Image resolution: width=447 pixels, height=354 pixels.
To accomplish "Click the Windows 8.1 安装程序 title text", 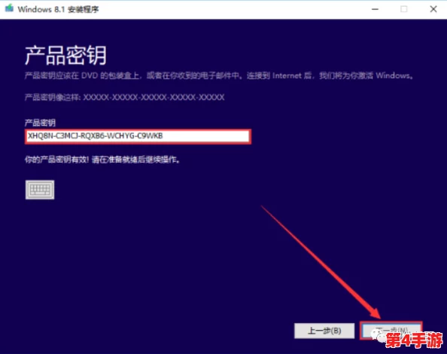I will pos(58,9).
